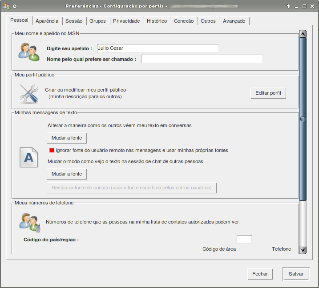Click the Restaurar fonte do contato button
The height and width of the screenshot is (288, 319).
(132, 188)
